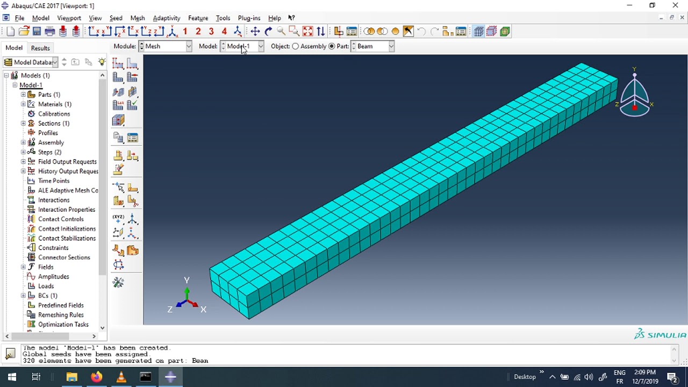Open the Verify Mesh tool
Image resolution: width=688 pixels, height=387 pixels.
tap(132, 105)
